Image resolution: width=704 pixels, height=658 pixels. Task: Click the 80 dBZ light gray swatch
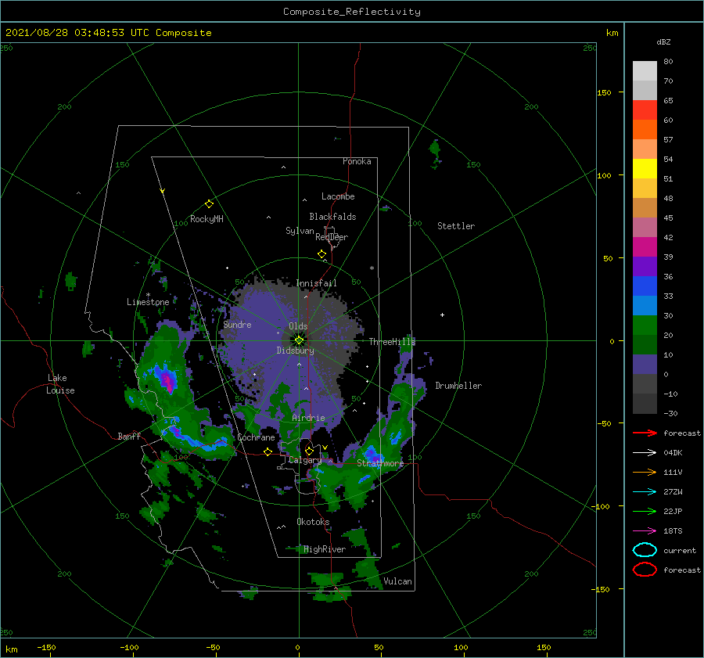point(645,70)
